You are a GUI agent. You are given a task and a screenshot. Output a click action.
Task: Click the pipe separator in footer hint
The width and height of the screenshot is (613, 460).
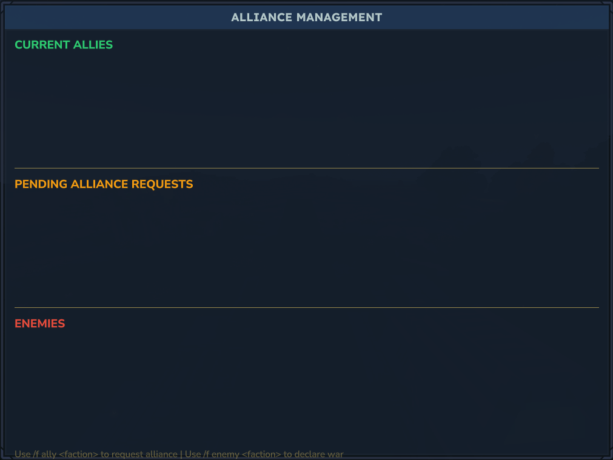[x=181, y=455]
